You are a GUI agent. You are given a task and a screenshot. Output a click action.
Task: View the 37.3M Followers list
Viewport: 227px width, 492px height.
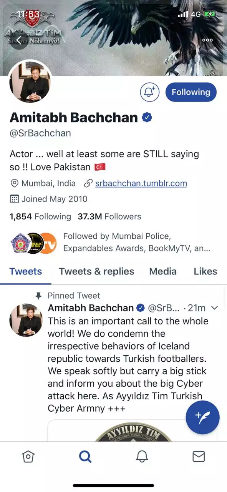point(109,216)
